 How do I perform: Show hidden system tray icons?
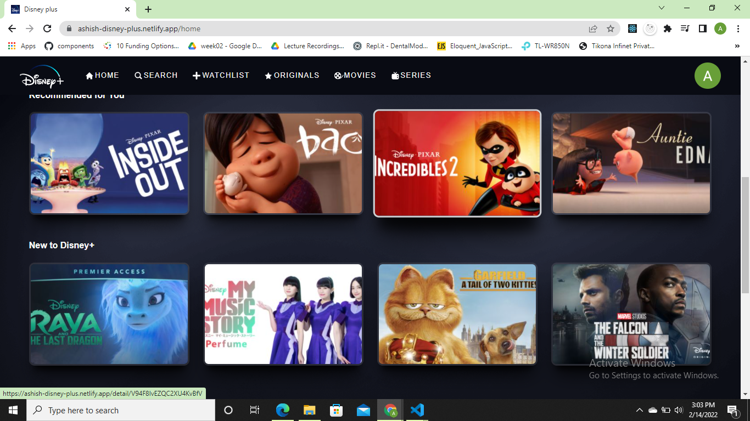click(640, 410)
